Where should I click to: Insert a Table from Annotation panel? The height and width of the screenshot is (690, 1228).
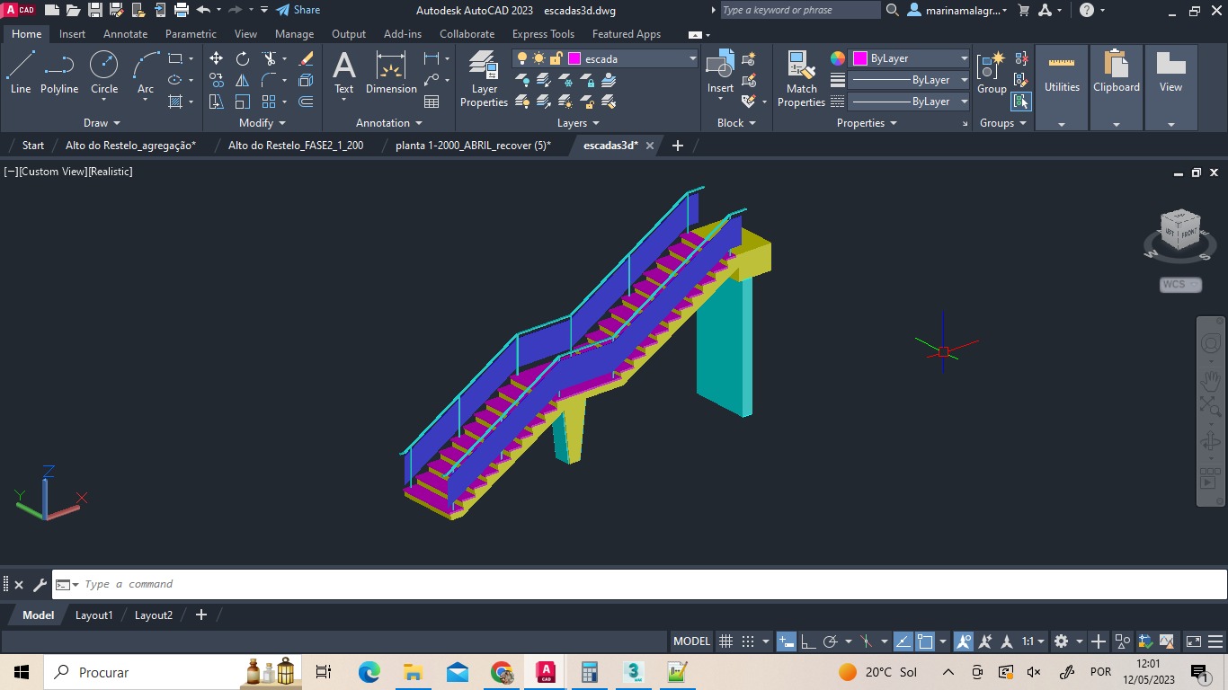point(432,102)
